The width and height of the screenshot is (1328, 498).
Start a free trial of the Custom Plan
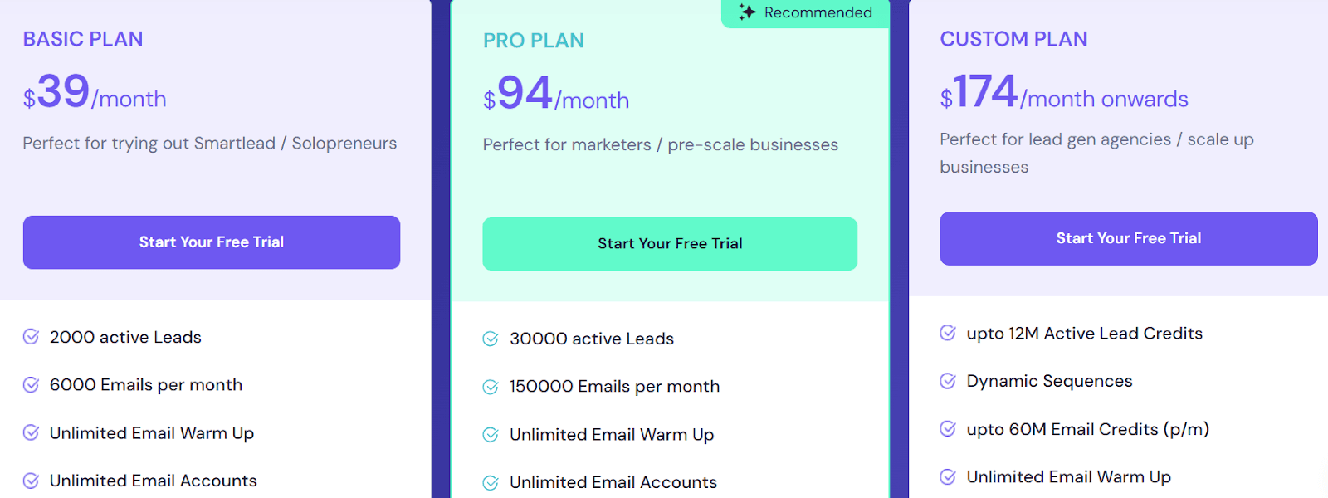tap(1128, 238)
